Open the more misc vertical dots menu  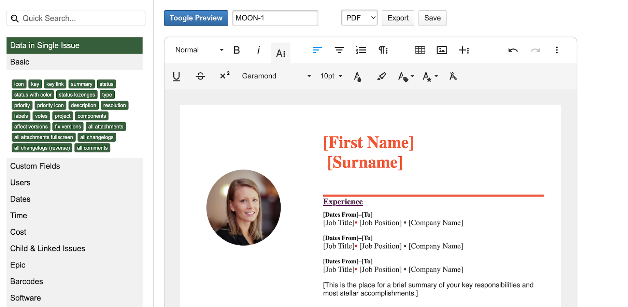557,50
